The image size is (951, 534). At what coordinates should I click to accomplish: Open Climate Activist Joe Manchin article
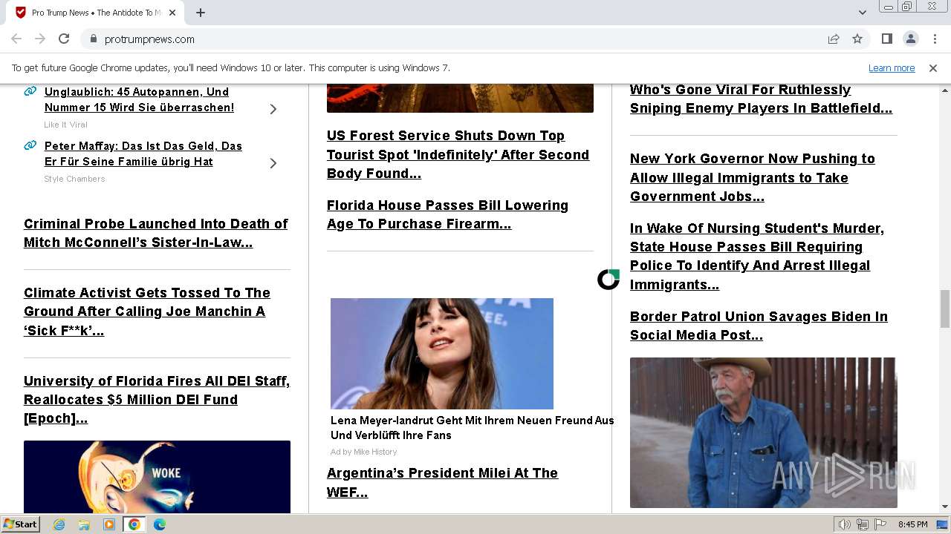tap(147, 311)
